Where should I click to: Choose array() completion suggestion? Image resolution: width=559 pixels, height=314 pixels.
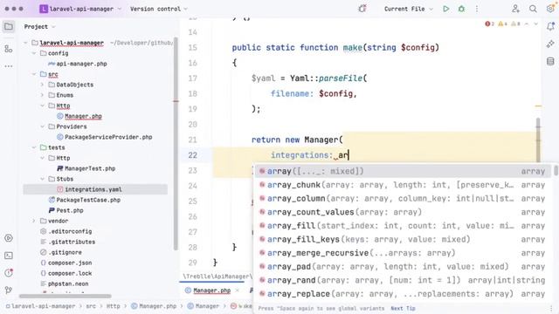tap(403, 171)
